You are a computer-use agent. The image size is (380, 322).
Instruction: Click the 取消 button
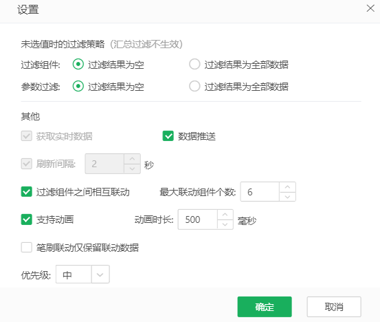[x=334, y=307]
